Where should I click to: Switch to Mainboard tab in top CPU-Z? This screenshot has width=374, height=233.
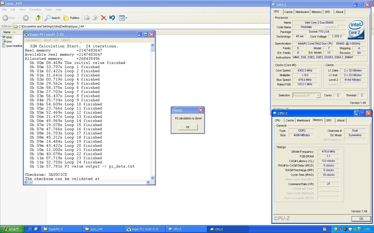pyautogui.click(x=302, y=12)
